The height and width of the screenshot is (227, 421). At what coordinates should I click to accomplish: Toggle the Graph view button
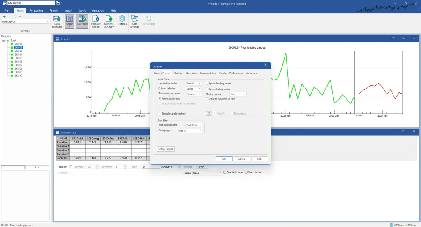point(69,21)
